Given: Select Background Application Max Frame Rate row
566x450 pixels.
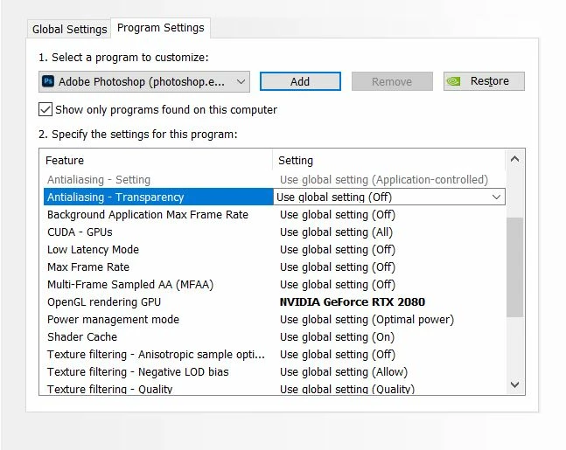Looking at the screenshot, I should point(275,215).
